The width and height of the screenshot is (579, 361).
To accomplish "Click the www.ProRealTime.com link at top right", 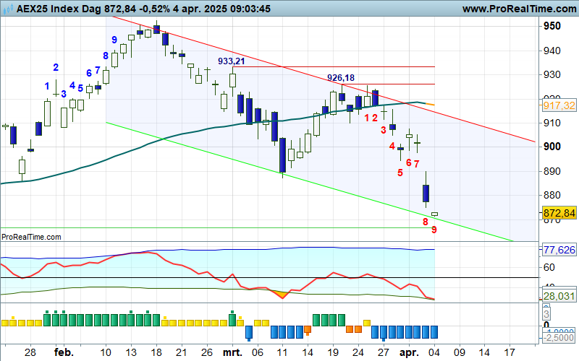I will pyautogui.click(x=517, y=9).
